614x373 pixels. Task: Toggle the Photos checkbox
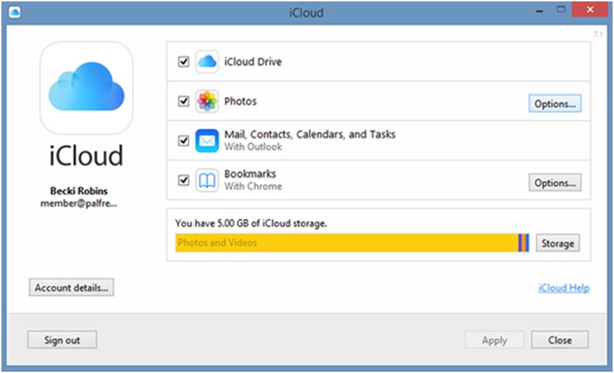[x=184, y=101]
